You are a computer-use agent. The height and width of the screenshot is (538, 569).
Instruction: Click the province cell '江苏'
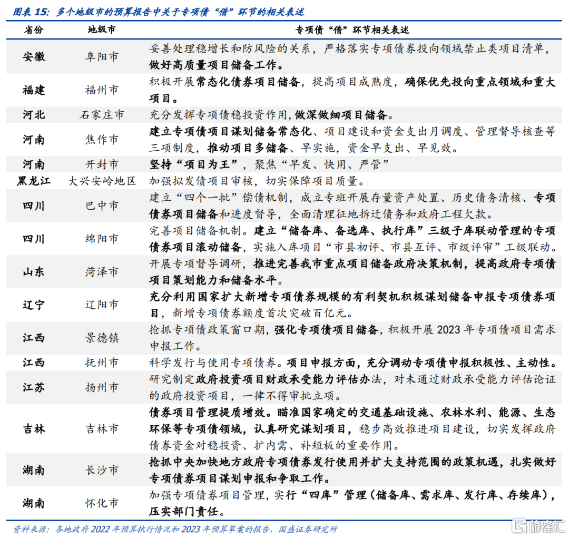(x=34, y=387)
